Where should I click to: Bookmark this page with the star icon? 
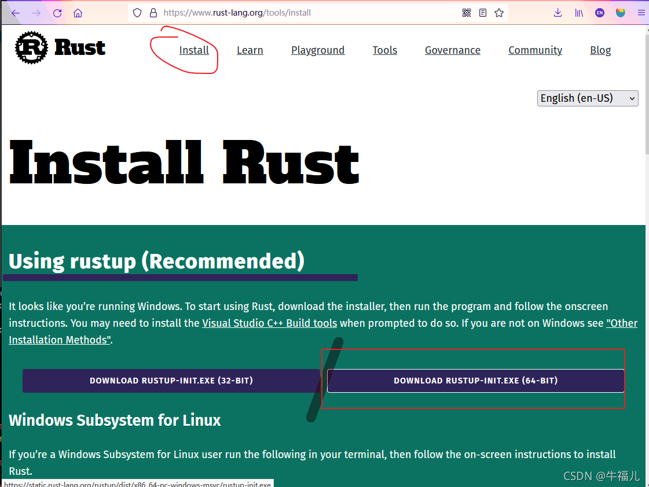tap(499, 13)
